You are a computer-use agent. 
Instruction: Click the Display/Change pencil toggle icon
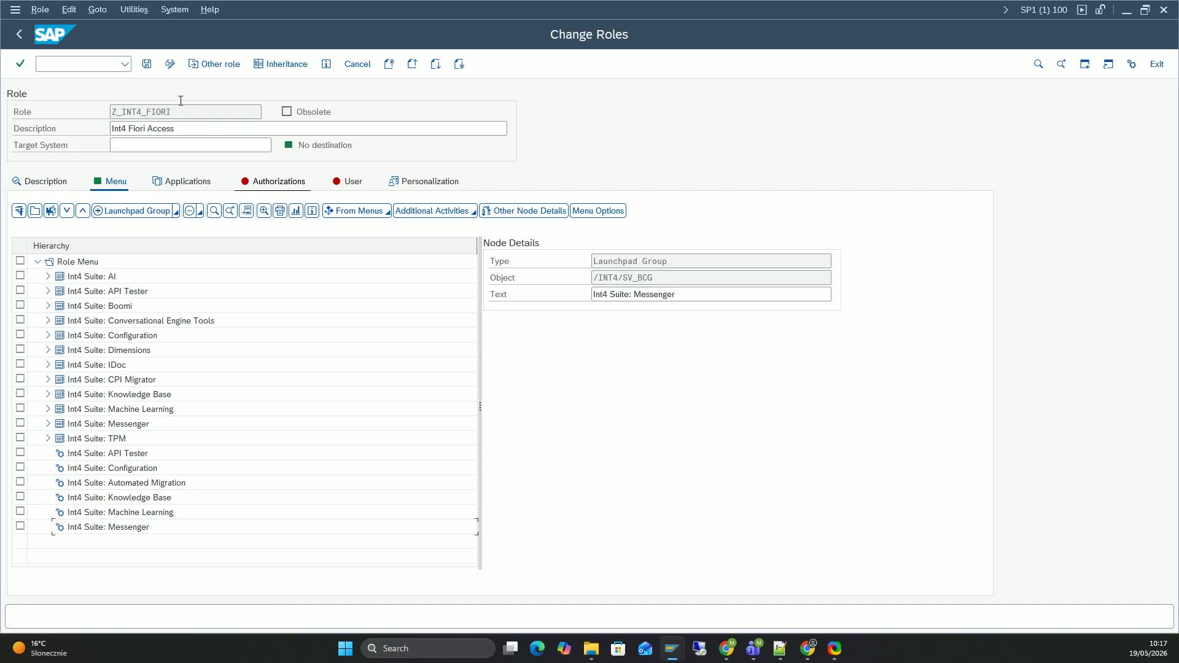pos(170,64)
